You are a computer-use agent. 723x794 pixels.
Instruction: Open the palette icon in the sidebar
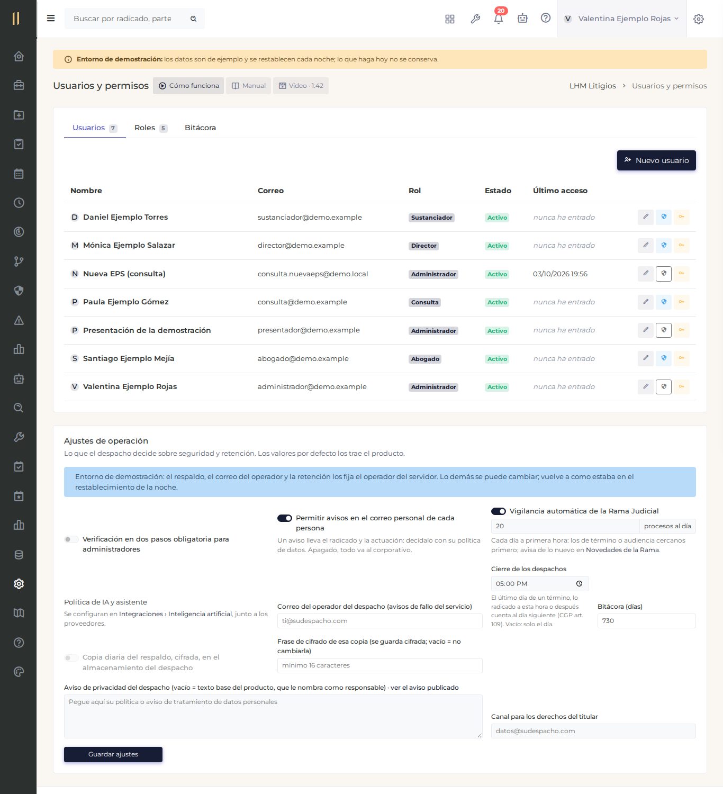click(x=19, y=672)
